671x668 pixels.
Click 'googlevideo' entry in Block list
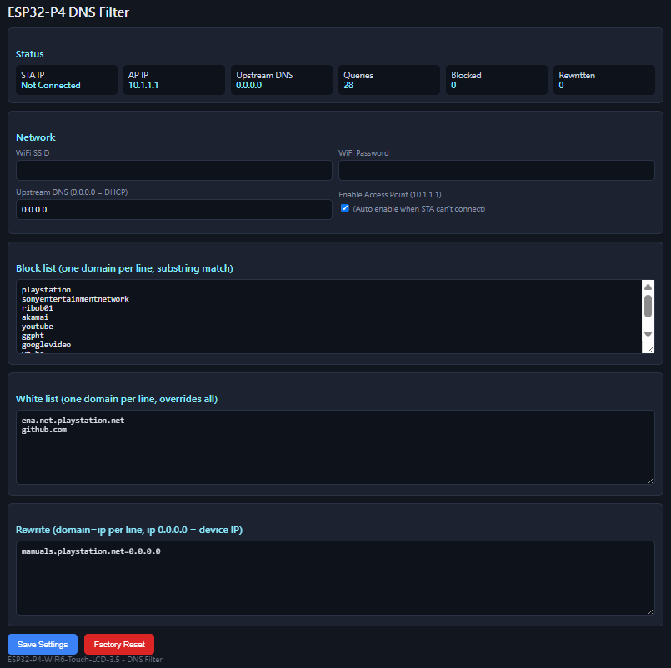click(46, 345)
